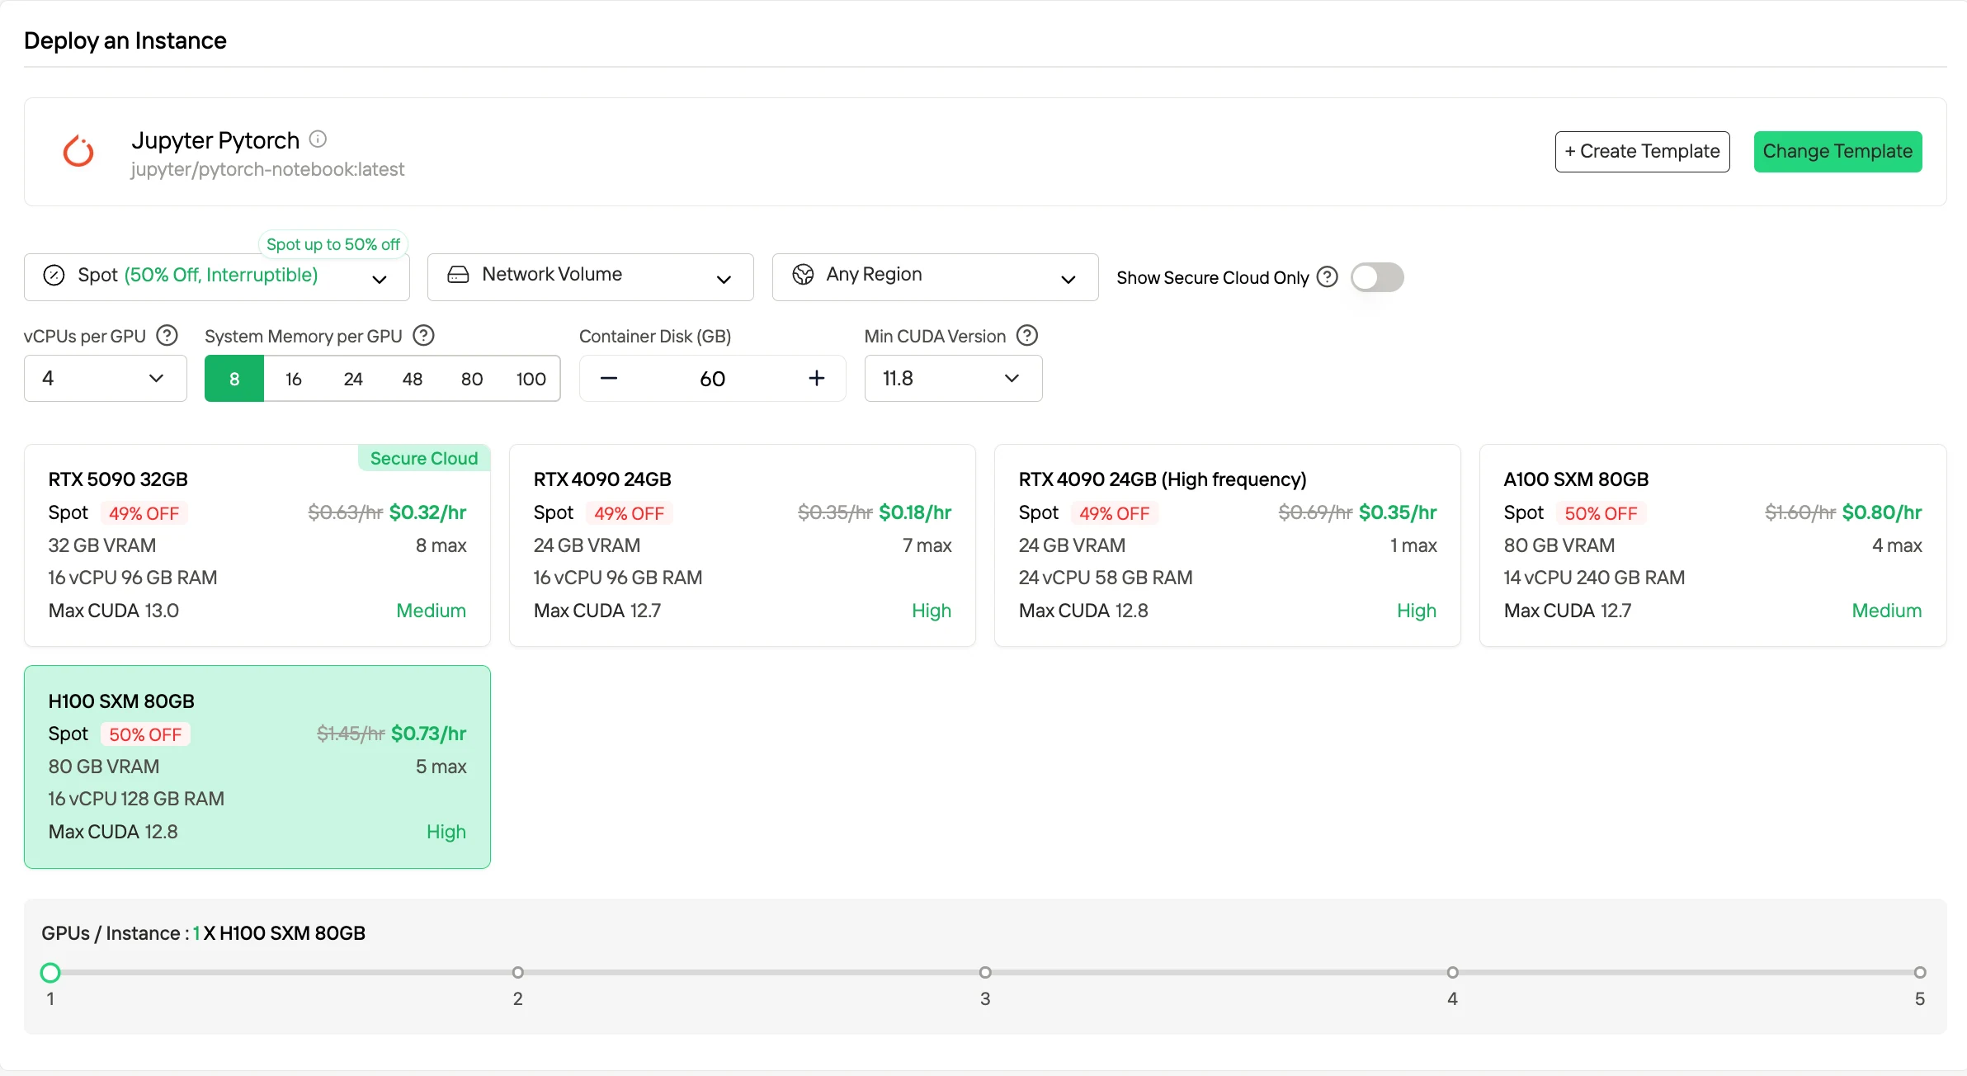Open the Any Region dropdown

click(936, 277)
